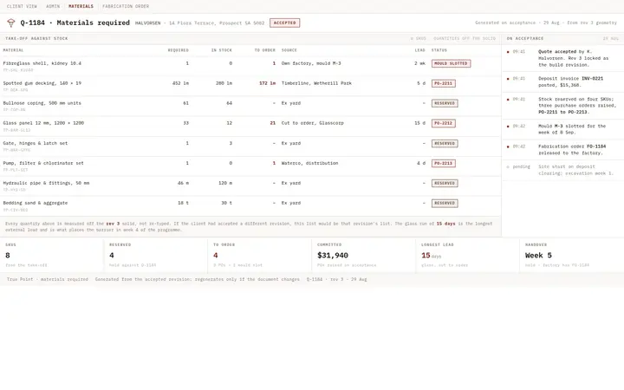This screenshot has width=624, height=390.
Task: Select 'Hydraulic pipe & fittings, 50 mm' row
Action: pyautogui.click(x=250, y=185)
